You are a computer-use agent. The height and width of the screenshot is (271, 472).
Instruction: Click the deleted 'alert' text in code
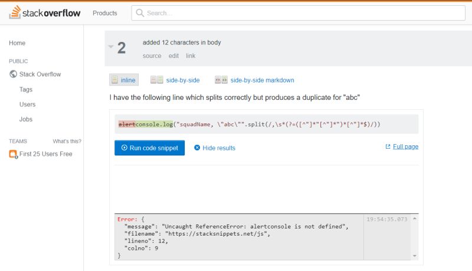[x=127, y=124]
